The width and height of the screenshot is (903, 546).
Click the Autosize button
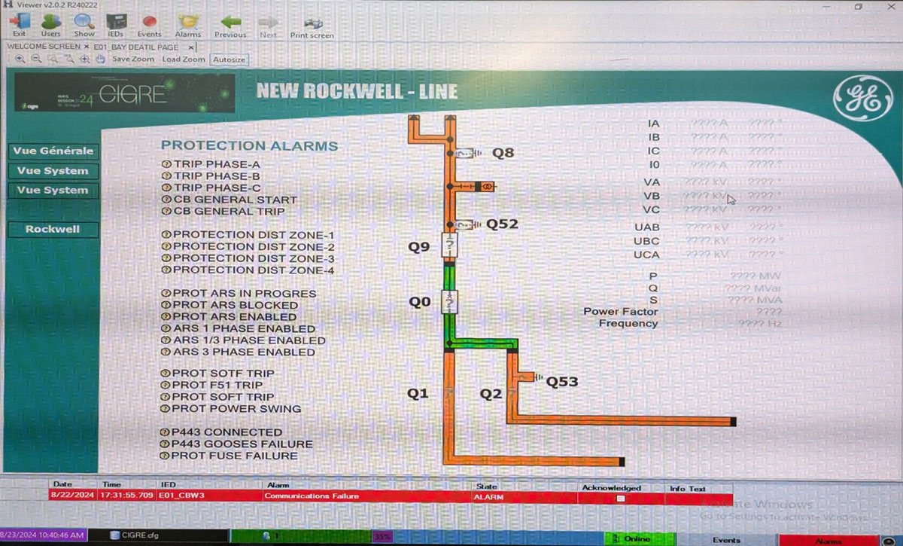point(228,59)
